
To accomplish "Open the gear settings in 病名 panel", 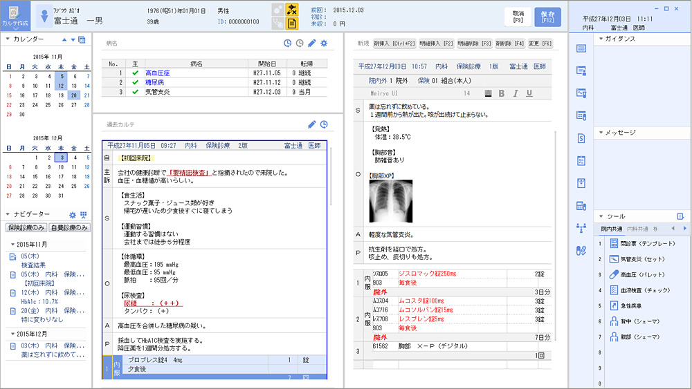I will coord(324,44).
